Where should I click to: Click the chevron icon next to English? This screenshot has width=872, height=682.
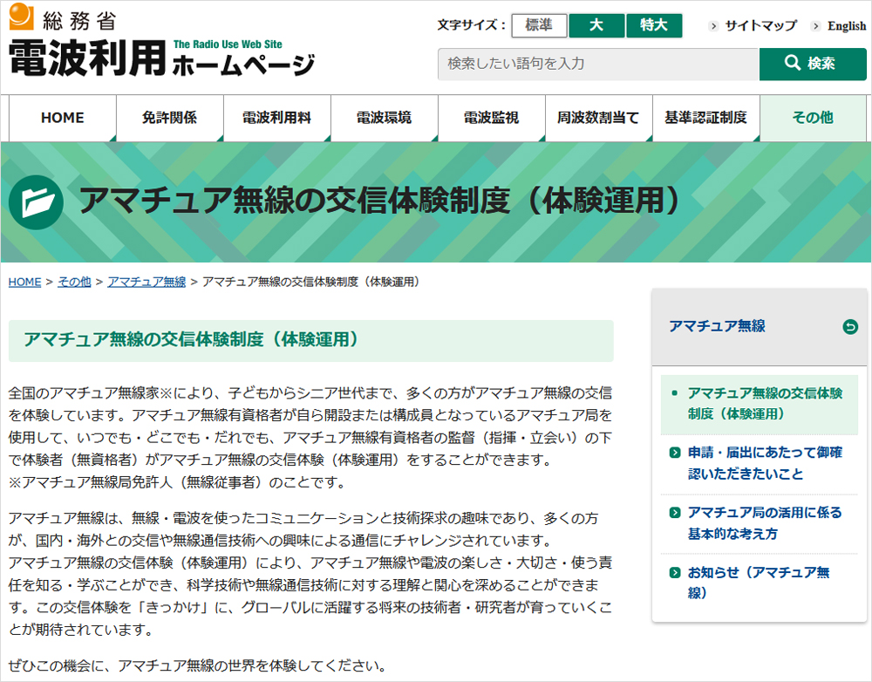[816, 26]
